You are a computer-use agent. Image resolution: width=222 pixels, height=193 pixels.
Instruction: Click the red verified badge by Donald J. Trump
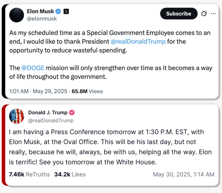point(72,112)
